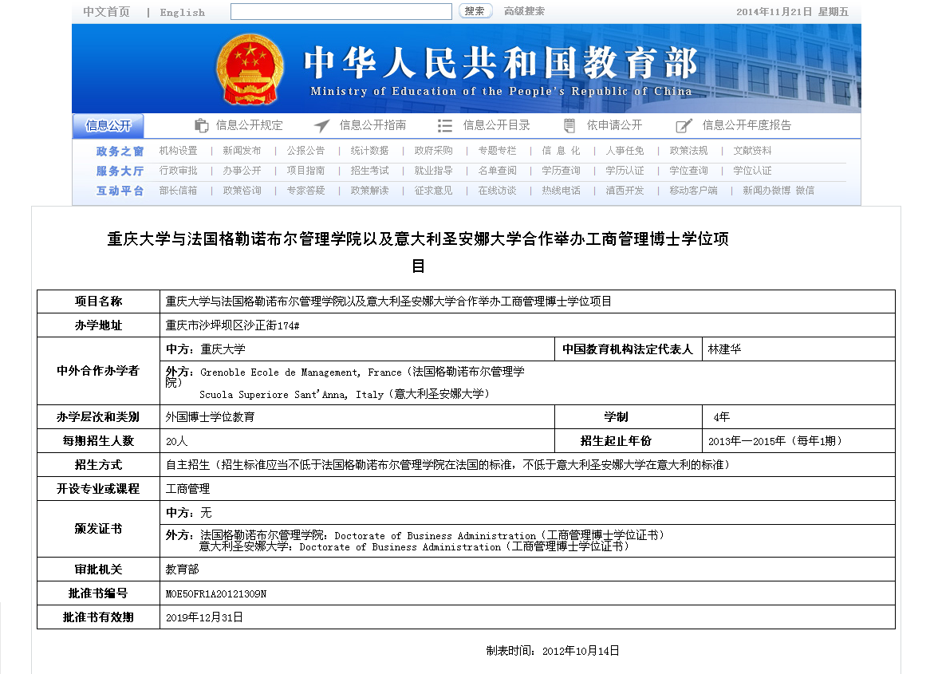The image size is (934, 674).
Task: Click enrollment count 20人
Action: click(x=176, y=441)
